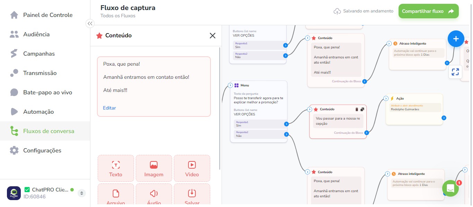Add a Texto content block
The height and width of the screenshot is (207, 473).
pos(116,168)
